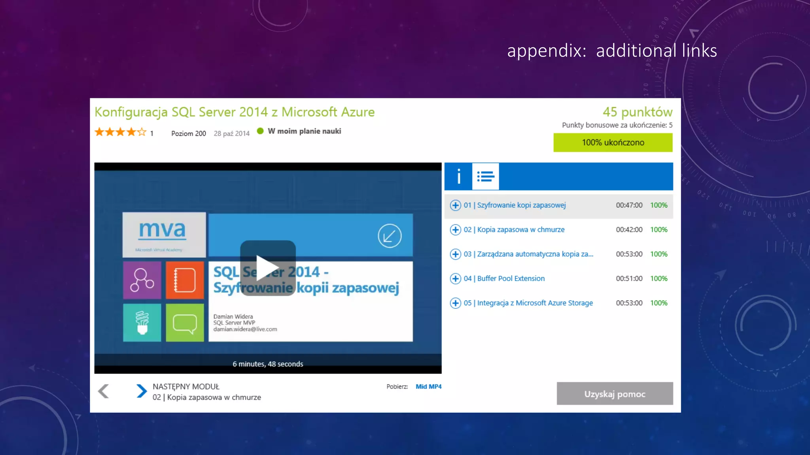The height and width of the screenshot is (455, 810).
Task: Expand module 01 Szyfrowanie kopi zapasowej
Action: pos(455,205)
